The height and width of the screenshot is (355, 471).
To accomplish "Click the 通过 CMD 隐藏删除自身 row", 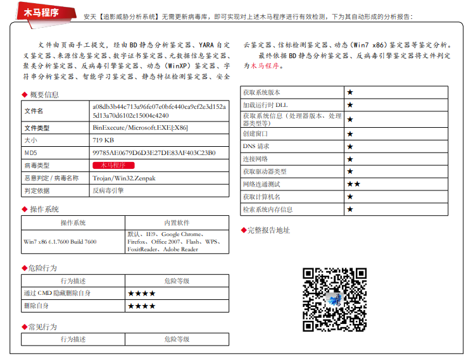I will [125, 293].
